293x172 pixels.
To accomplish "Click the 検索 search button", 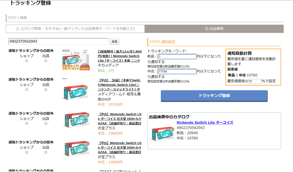I will point(114,42).
